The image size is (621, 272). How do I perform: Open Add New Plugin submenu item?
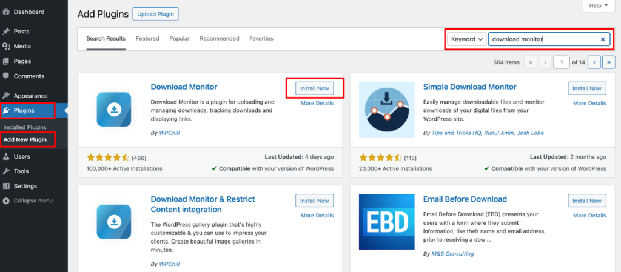pyautogui.click(x=25, y=139)
